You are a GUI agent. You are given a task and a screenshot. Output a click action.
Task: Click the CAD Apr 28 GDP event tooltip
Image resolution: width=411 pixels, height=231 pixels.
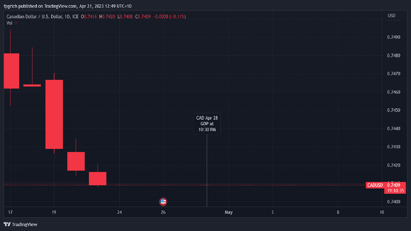[x=207, y=124]
